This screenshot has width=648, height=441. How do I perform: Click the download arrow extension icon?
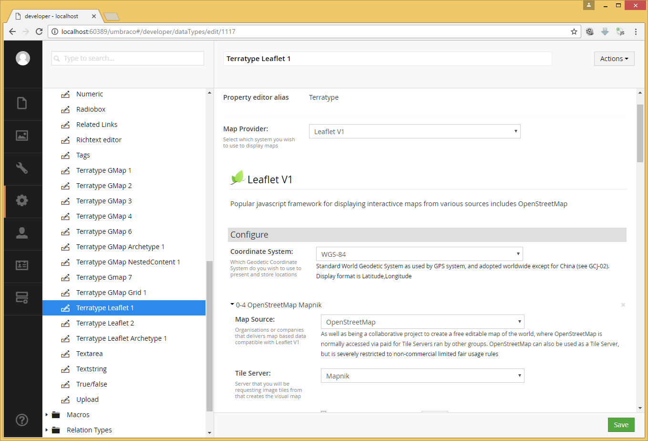click(605, 32)
